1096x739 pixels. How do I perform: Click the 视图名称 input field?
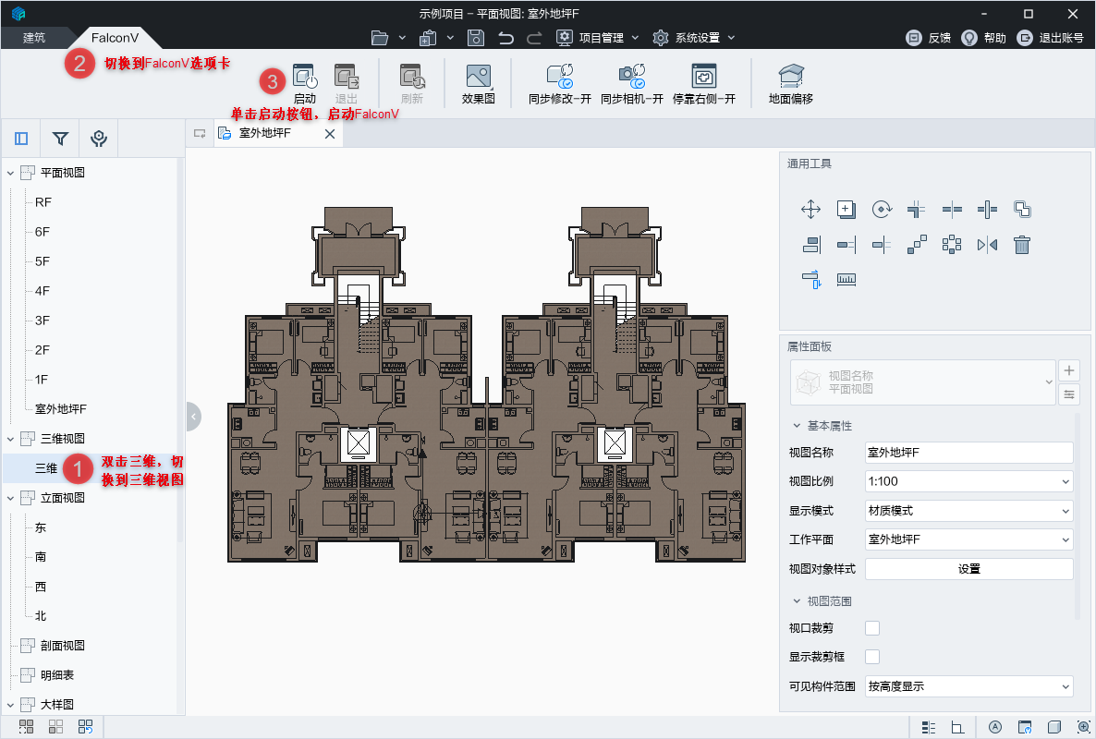[x=968, y=453]
